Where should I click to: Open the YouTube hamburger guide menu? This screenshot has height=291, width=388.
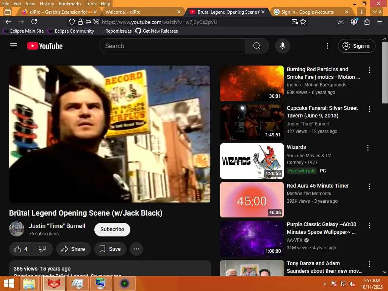point(14,46)
